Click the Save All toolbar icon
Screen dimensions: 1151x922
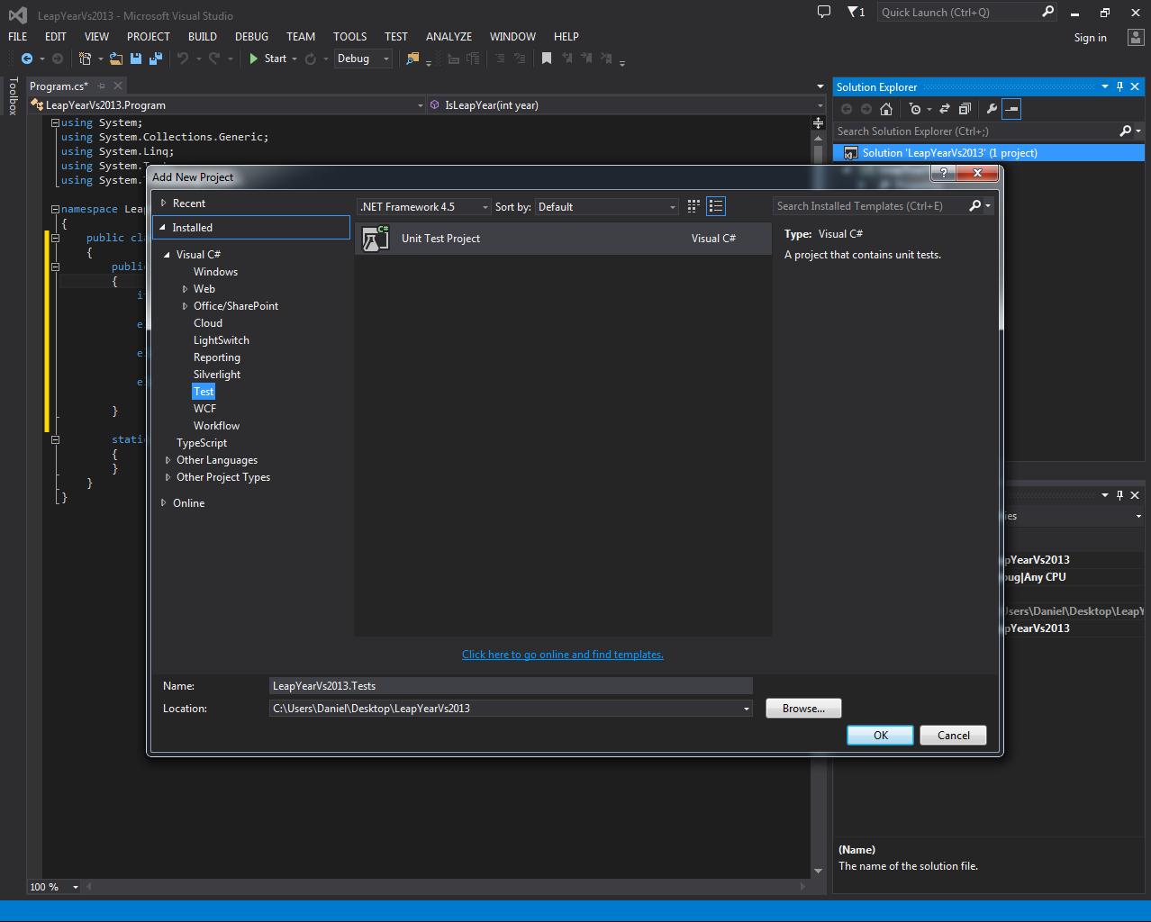pos(155,59)
